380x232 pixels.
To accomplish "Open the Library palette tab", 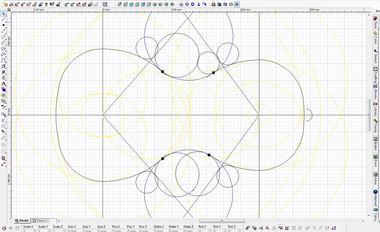I will [376, 109].
